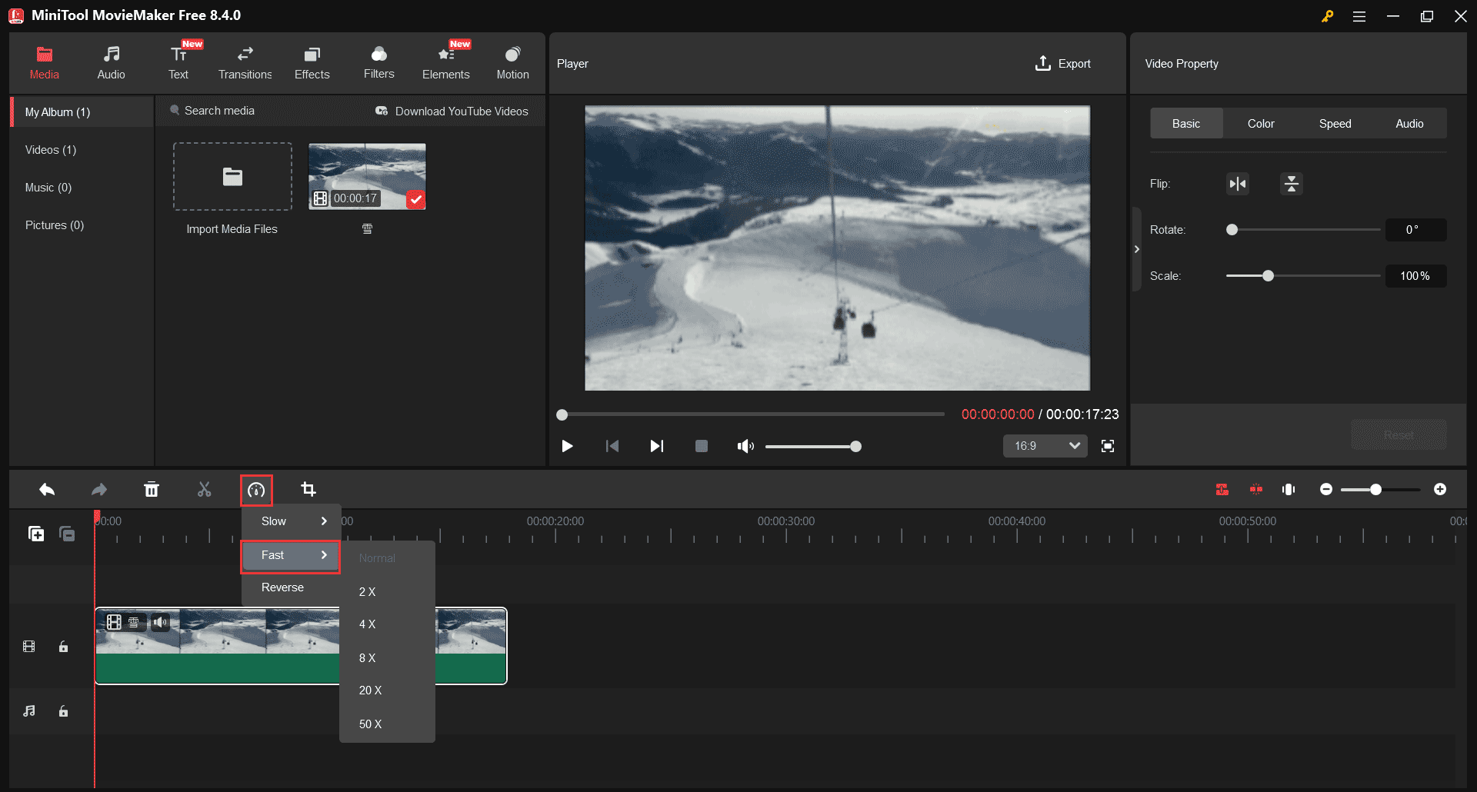Delete the selected clip with the trash icon
Screen dimensions: 1477x792
pos(152,489)
